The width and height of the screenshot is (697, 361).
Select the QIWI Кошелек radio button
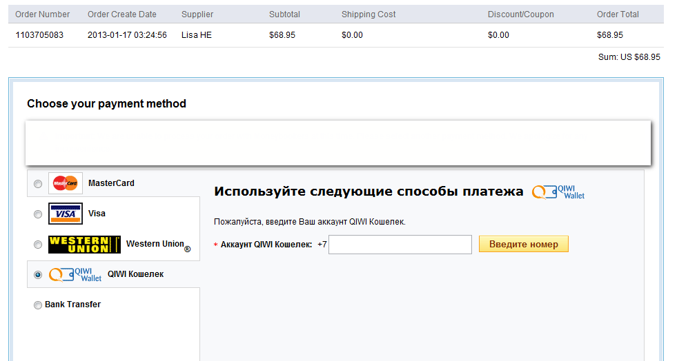click(x=38, y=275)
